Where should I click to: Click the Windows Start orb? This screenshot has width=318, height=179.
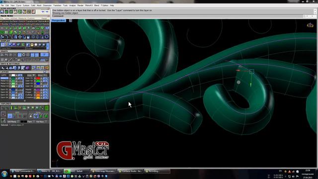(4, 174)
